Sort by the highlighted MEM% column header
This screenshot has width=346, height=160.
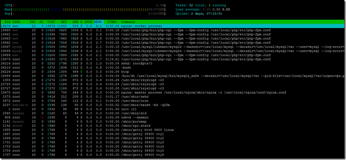click(x=97, y=22)
